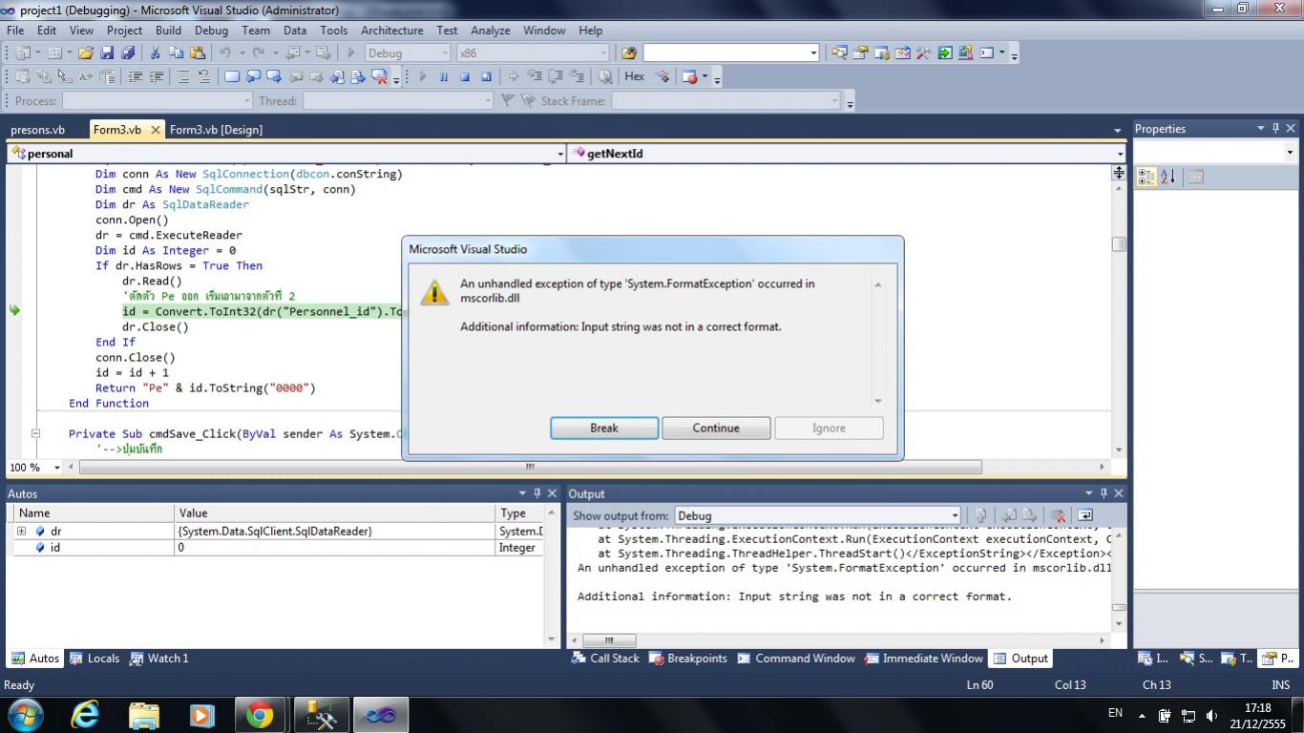Click the Step Into icon
The image size is (1304, 733).
coord(534,76)
